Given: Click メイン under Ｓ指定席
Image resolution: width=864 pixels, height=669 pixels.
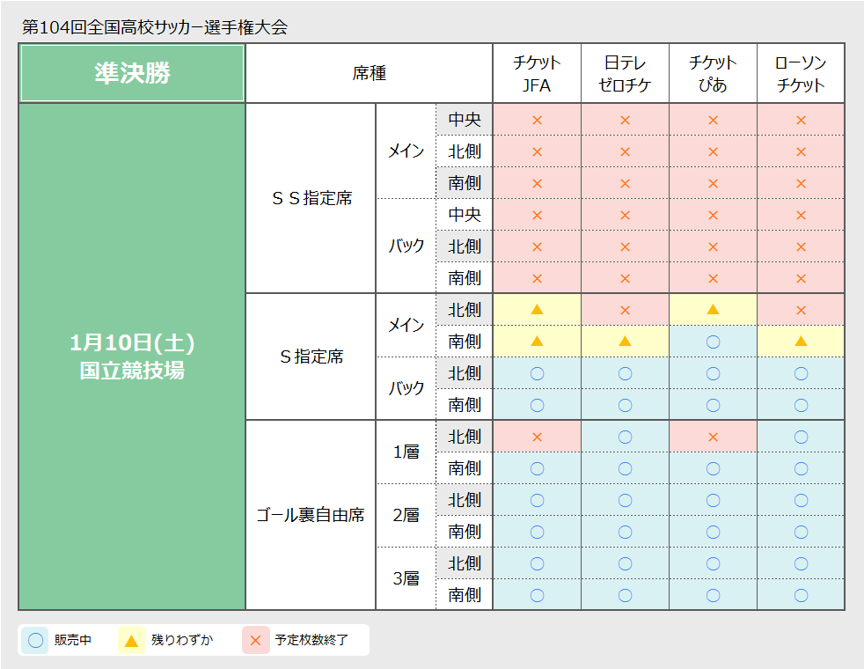Looking at the screenshot, I should pyautogui.click(x=406, y=325).
